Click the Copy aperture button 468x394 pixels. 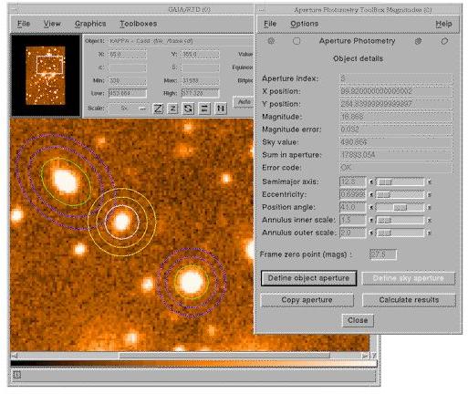point(307,300)
